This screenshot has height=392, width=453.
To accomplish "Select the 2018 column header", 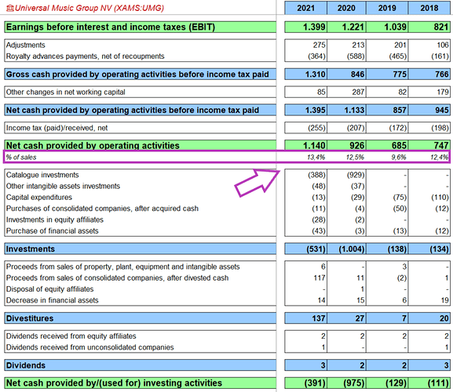I will (429, 8).
